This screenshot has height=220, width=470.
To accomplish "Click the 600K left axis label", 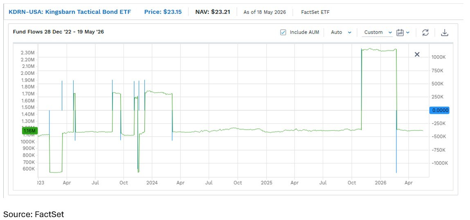I will tap(29, 169).
